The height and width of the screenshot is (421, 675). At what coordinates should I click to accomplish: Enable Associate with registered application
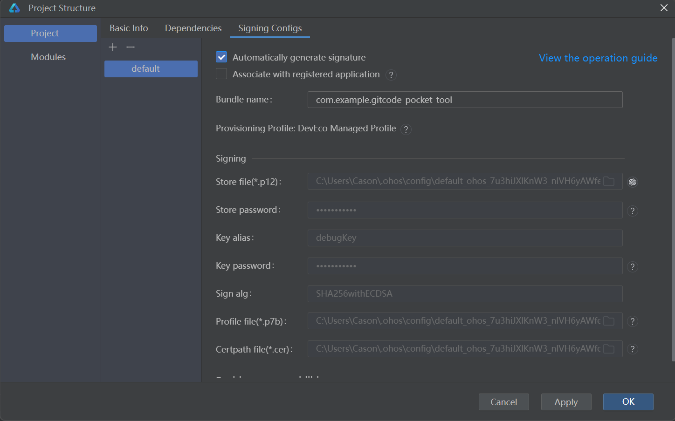click(x=221, y=74)
